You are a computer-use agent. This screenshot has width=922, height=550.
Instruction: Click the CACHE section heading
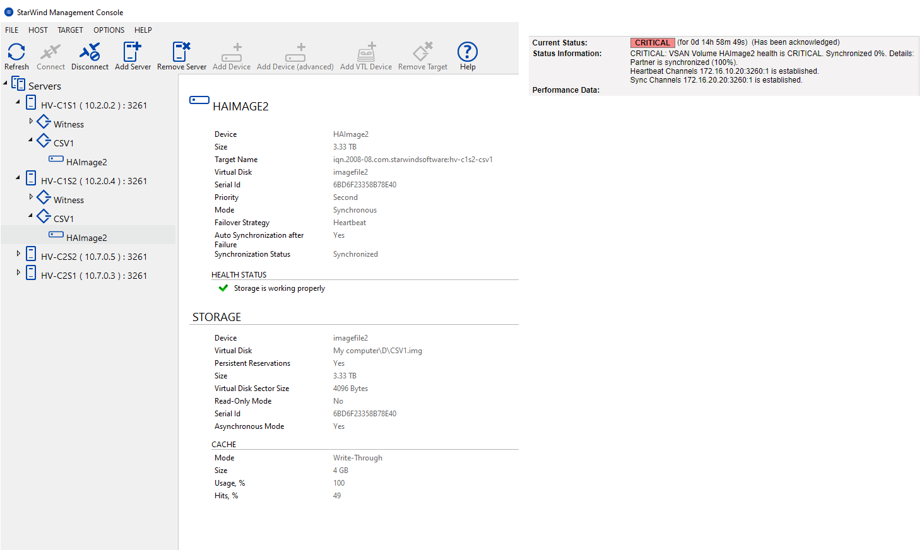(x=224, y=445)
